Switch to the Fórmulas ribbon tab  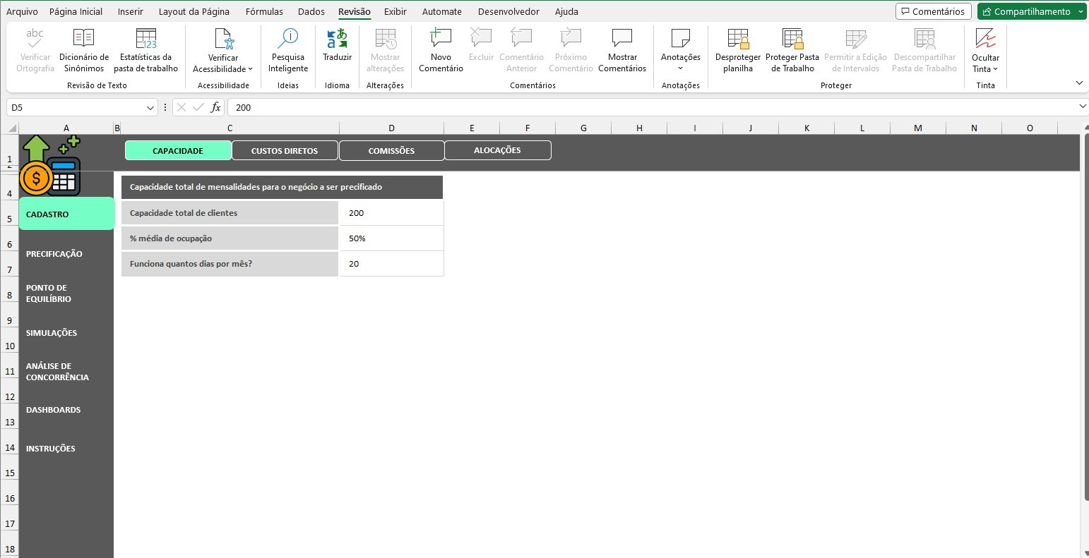tap(264, 11)
